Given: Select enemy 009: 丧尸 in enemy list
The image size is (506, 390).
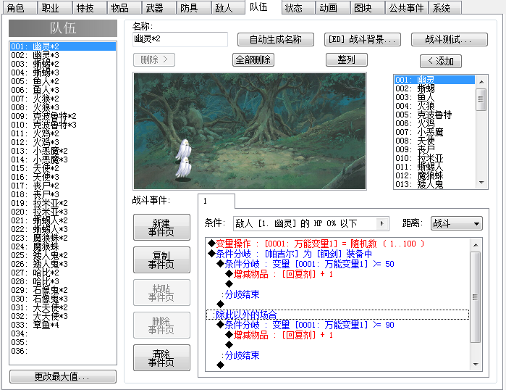Looking at the screenshot, I should point(434,149).
